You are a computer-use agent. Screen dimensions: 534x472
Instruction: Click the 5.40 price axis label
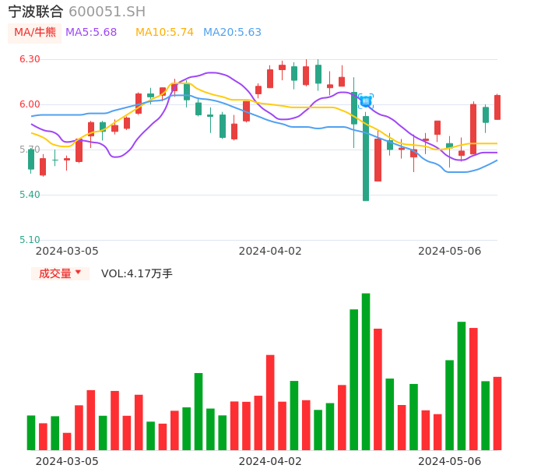(x=30, y=195)
